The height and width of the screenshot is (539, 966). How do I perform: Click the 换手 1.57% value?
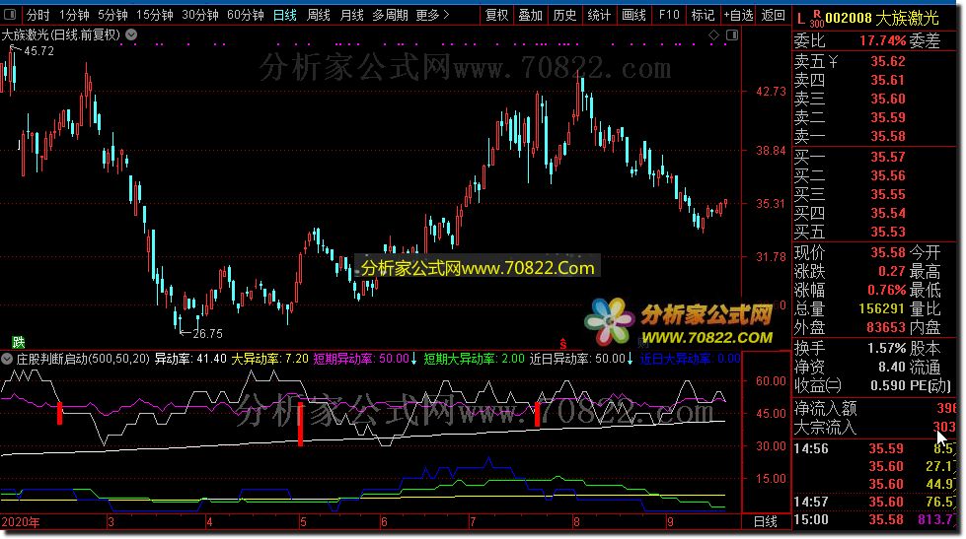[886, 348]
